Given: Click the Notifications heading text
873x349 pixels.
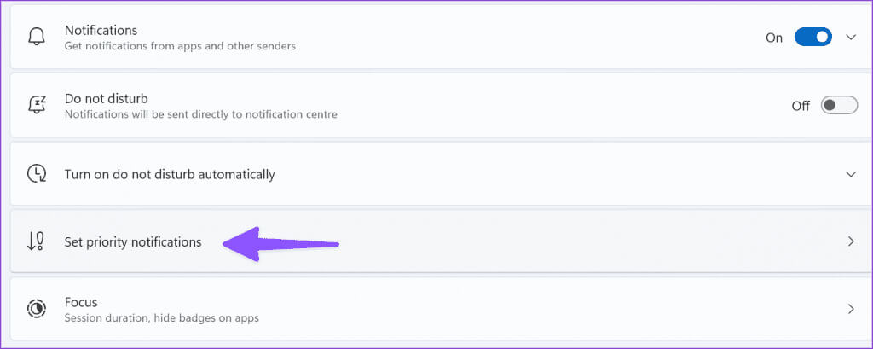Looking at the screenshot, I should click(x=101, y=30).
